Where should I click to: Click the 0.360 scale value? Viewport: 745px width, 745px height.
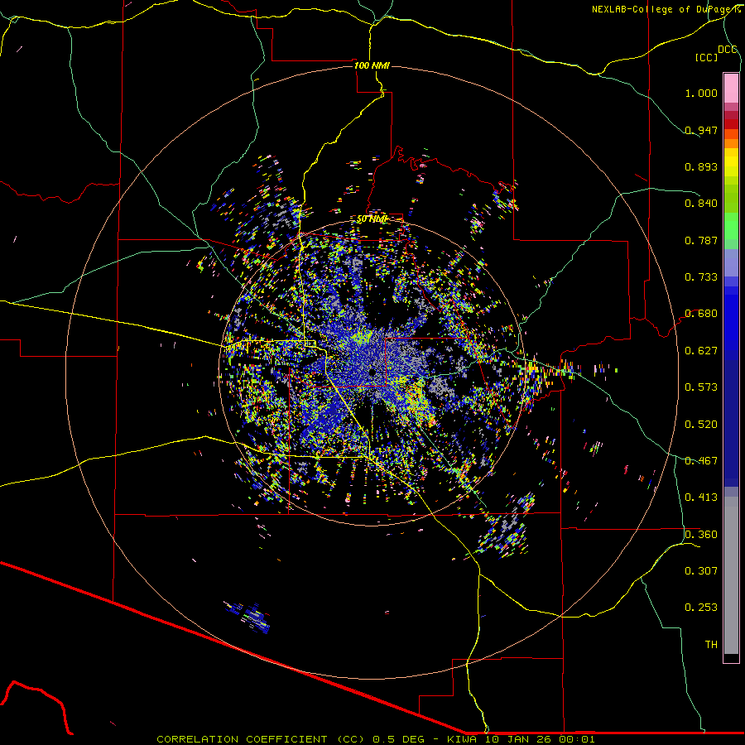701,535
